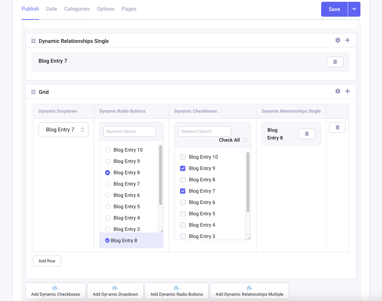382x301 pixels.
Task: Click Add Dynamic Relationships Multiple label
Action: point(249,294)
